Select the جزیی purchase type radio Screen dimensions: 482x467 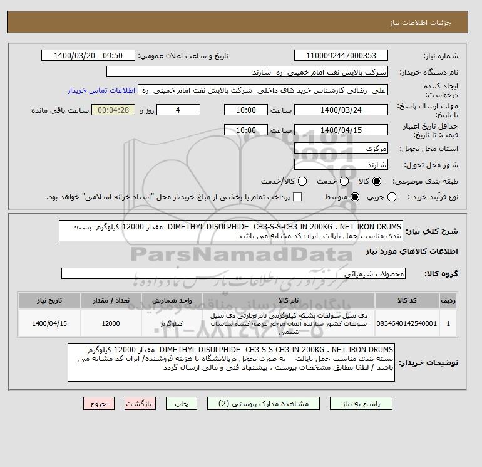point(392,197)
